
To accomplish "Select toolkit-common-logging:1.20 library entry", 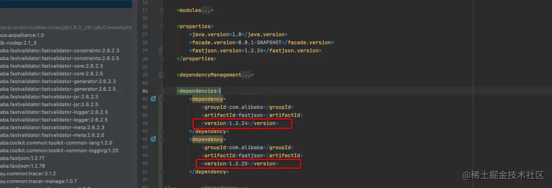I will click(59, 150).
